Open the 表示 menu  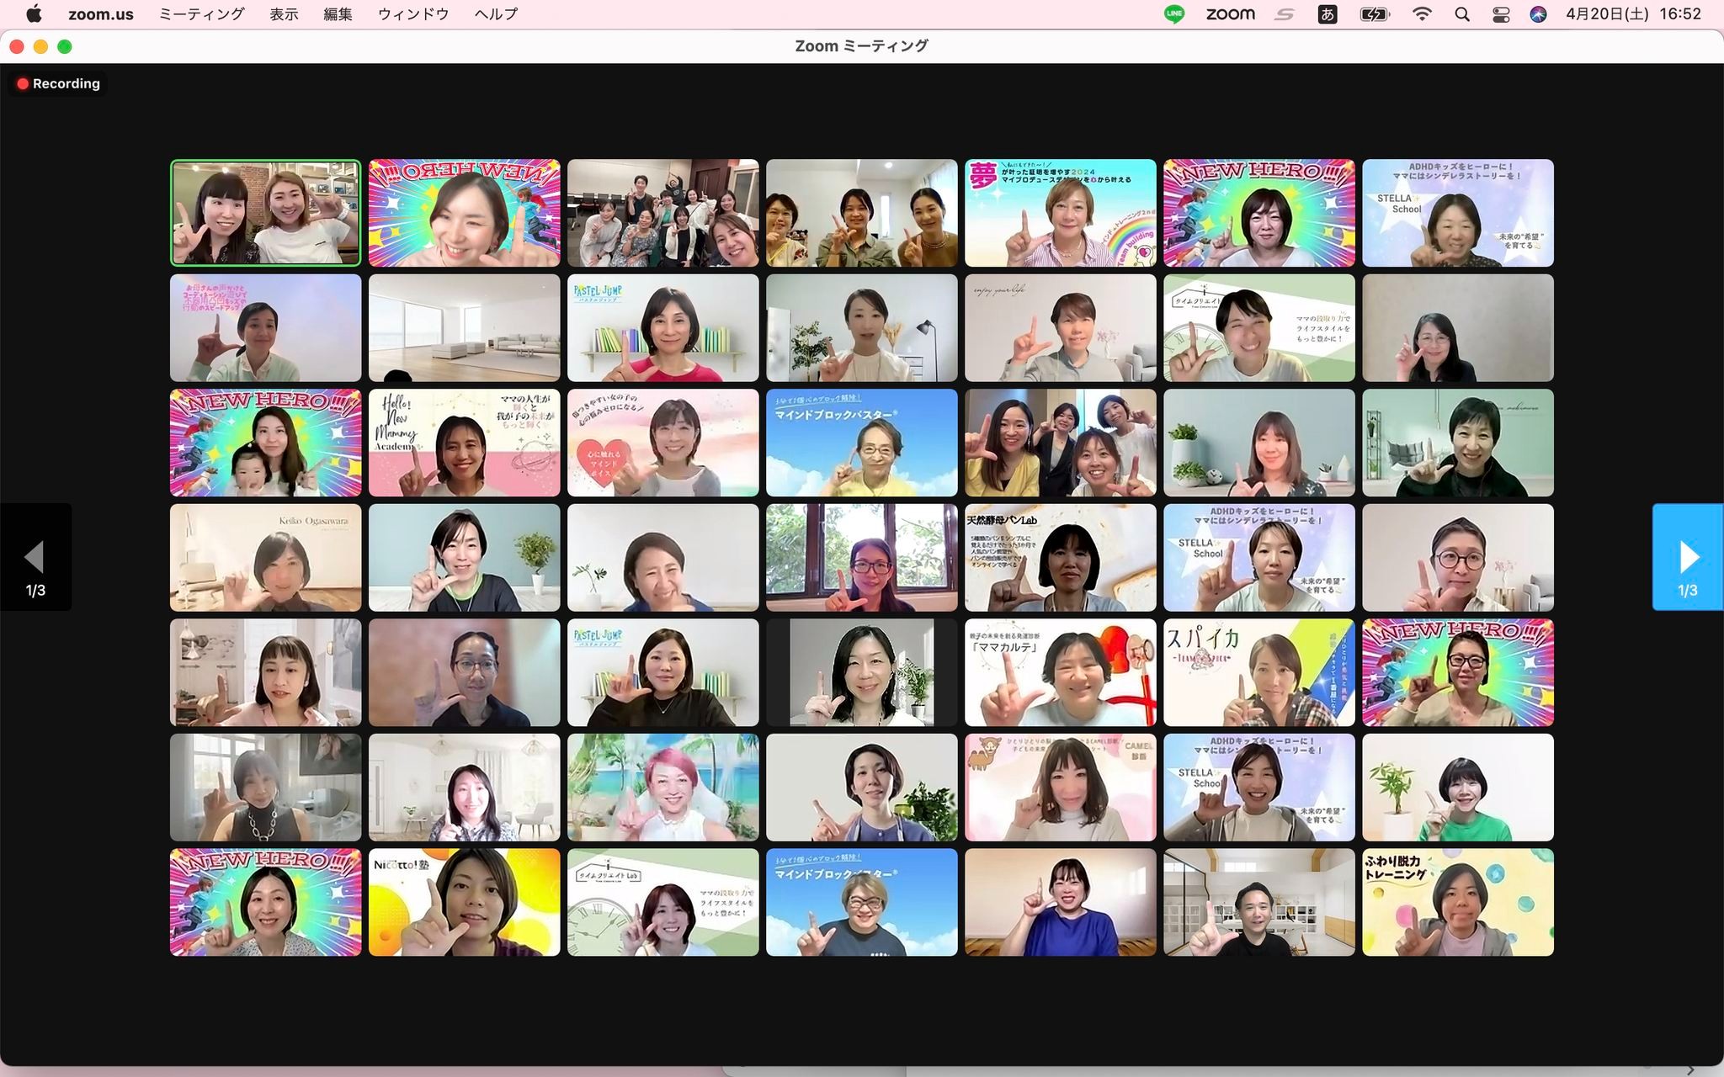(284, 14)
